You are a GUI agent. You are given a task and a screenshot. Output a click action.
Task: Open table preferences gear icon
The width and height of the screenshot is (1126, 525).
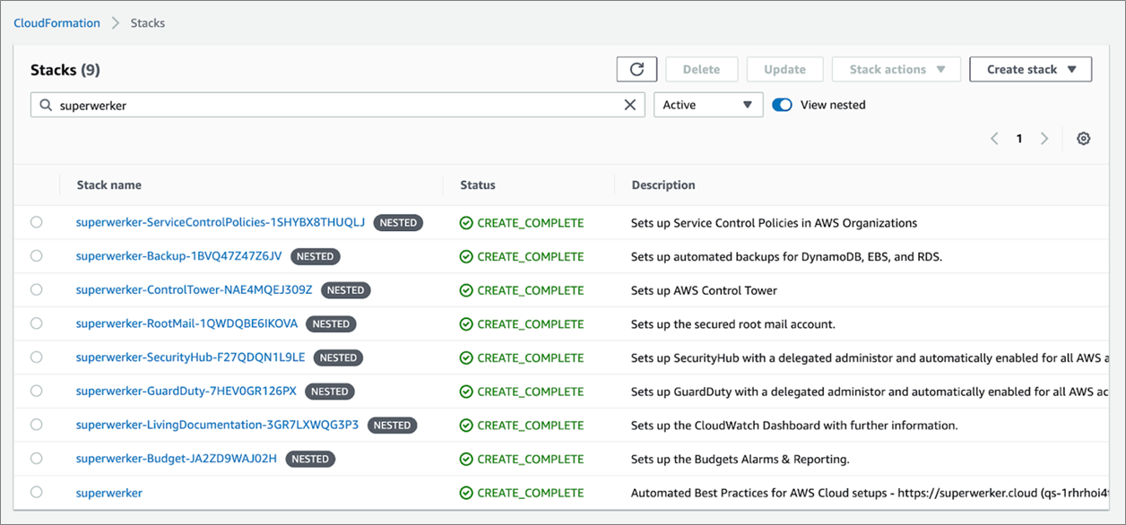1083,139
